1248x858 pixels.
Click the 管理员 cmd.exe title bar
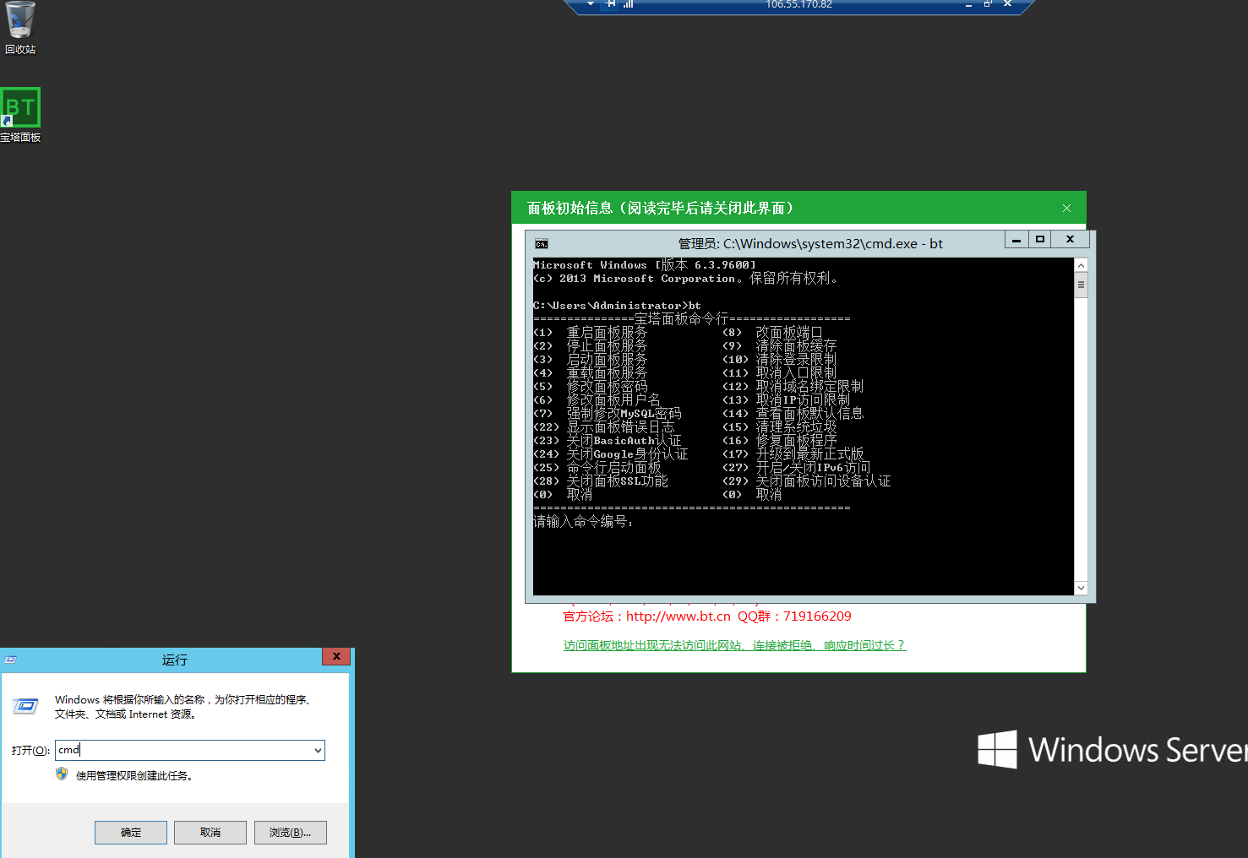tap(809, 244)
